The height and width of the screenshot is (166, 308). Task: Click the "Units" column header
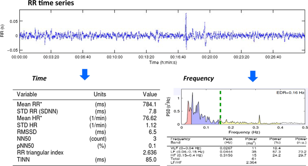100,94
